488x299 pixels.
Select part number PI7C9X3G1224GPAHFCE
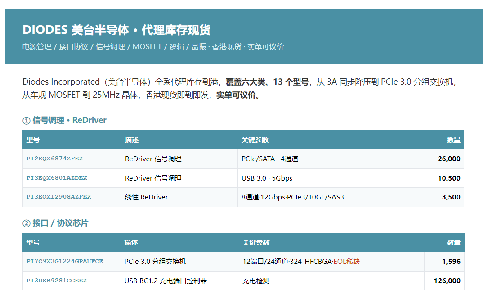65,261
